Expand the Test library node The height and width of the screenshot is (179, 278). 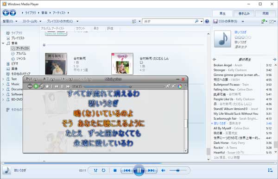[x=3, y=79]
